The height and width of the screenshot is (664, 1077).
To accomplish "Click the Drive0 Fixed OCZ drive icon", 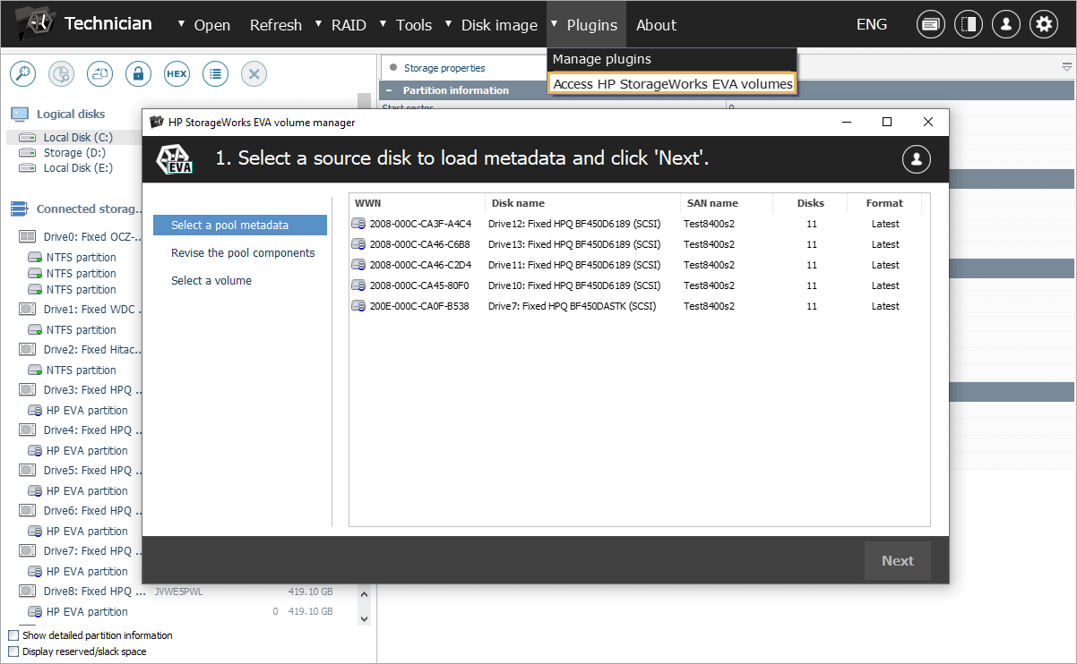I will click(x=27, y=237).
